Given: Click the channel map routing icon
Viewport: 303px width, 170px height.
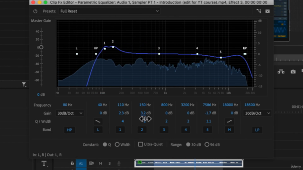Looking at the screenshot, I should tap(258, 11).
